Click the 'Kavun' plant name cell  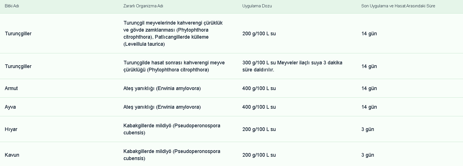click(x=12, y=155)
